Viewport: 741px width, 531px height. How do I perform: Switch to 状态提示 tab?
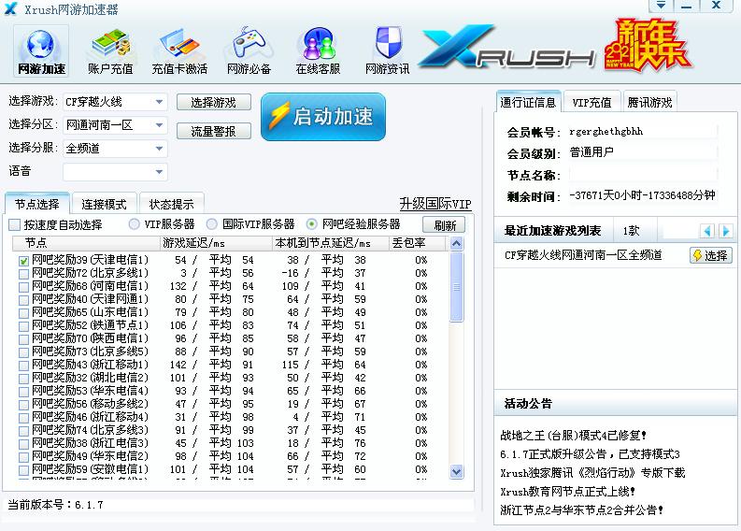tap(172, 204)
